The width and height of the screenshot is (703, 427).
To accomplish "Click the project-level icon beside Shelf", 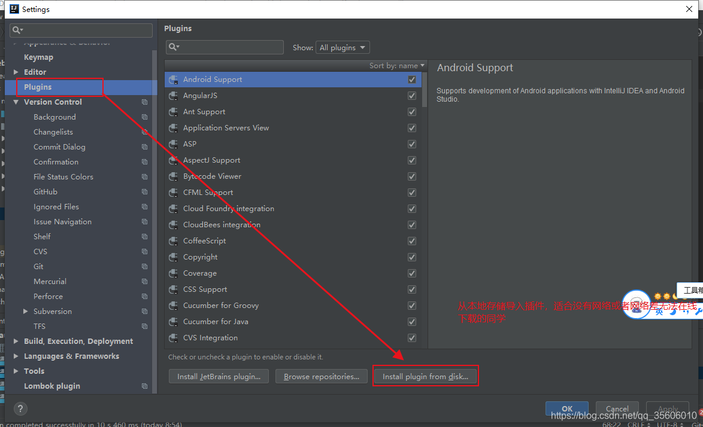I will (145, 236).
